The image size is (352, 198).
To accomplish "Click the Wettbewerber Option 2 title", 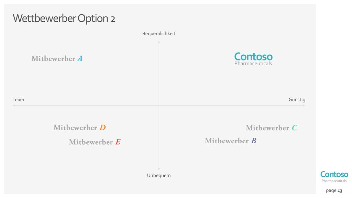I will pyautogui.click(x=64, y=19).
